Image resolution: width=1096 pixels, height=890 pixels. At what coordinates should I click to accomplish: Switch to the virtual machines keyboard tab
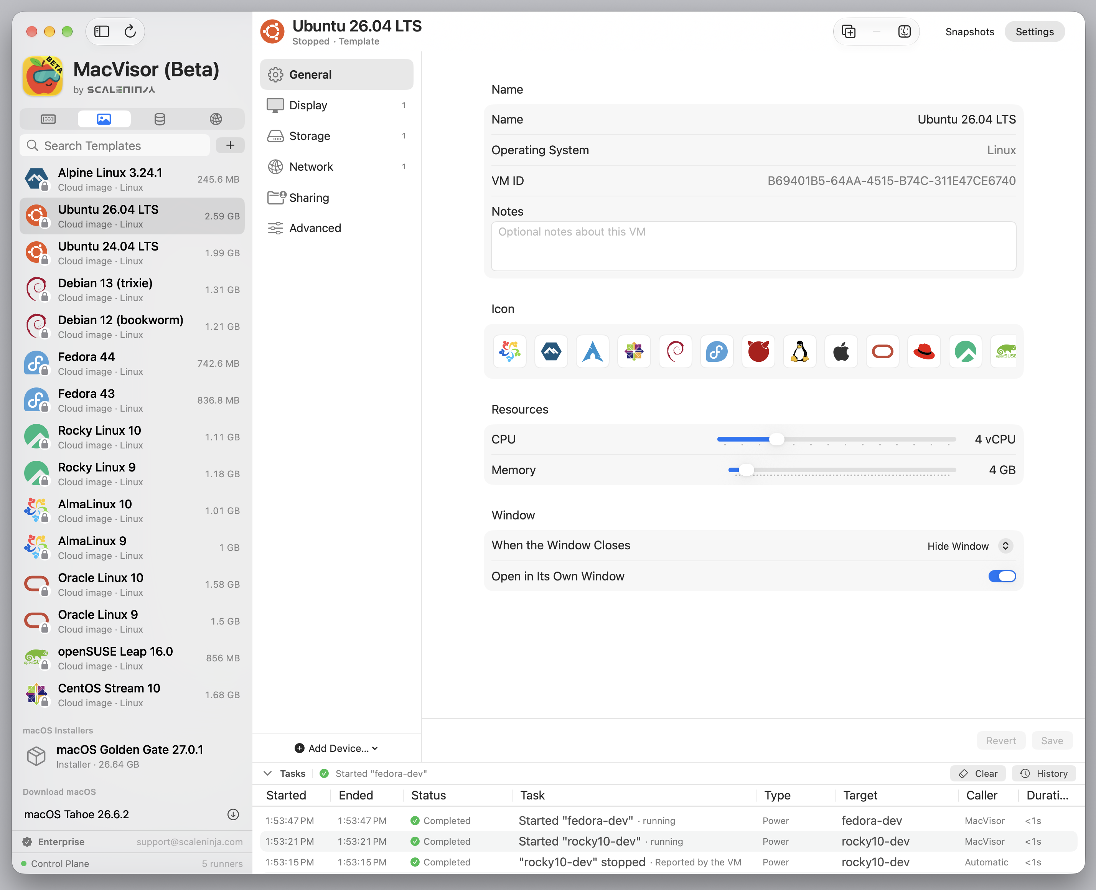point(48,119)
